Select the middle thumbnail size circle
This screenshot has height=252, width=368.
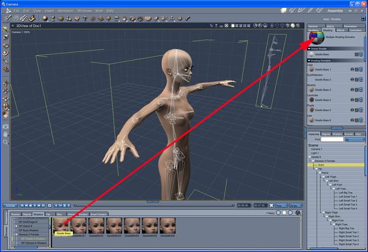click(284, 213)
